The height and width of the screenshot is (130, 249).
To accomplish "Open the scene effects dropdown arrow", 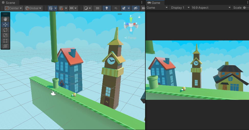I will [129, 8].
